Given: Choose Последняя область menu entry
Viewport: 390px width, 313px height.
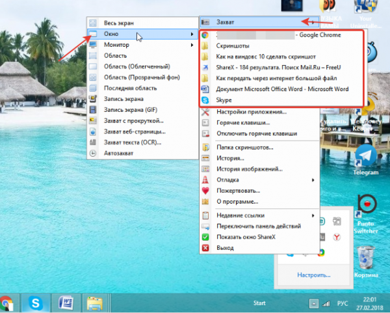Looking at the screenshot, I should point(143,88).
